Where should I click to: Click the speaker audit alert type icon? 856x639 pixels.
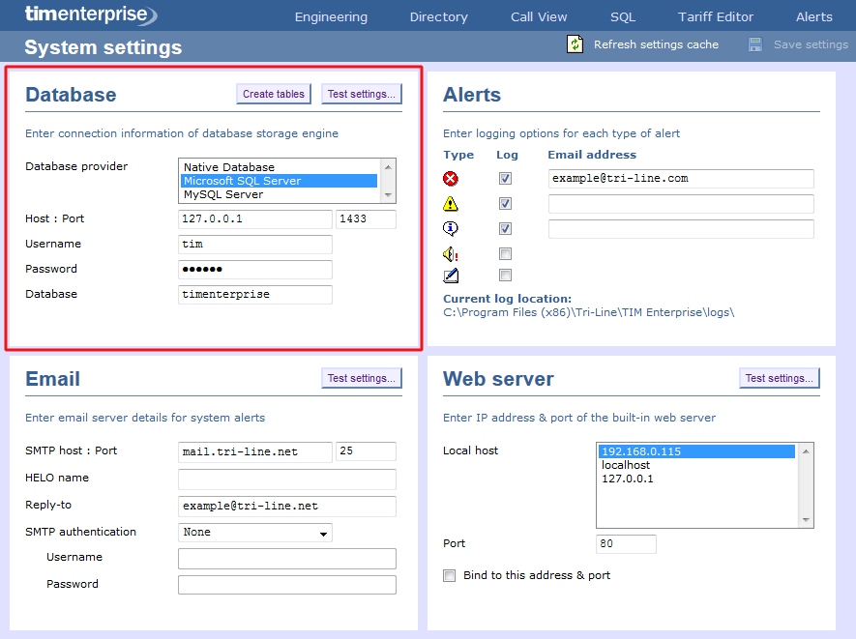click(451, 253)
